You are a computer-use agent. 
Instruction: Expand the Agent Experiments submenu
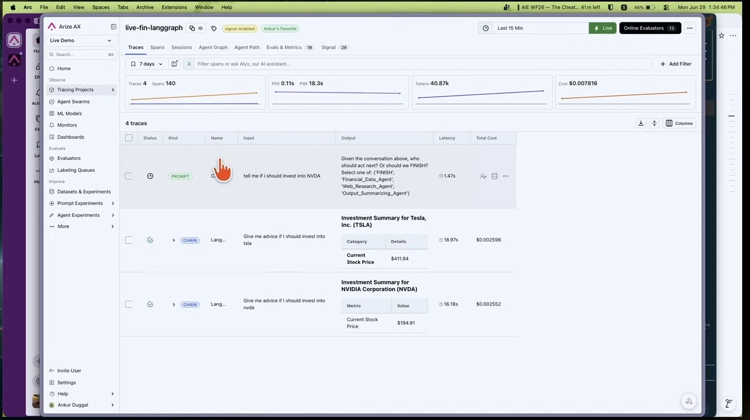pos(113,215)
